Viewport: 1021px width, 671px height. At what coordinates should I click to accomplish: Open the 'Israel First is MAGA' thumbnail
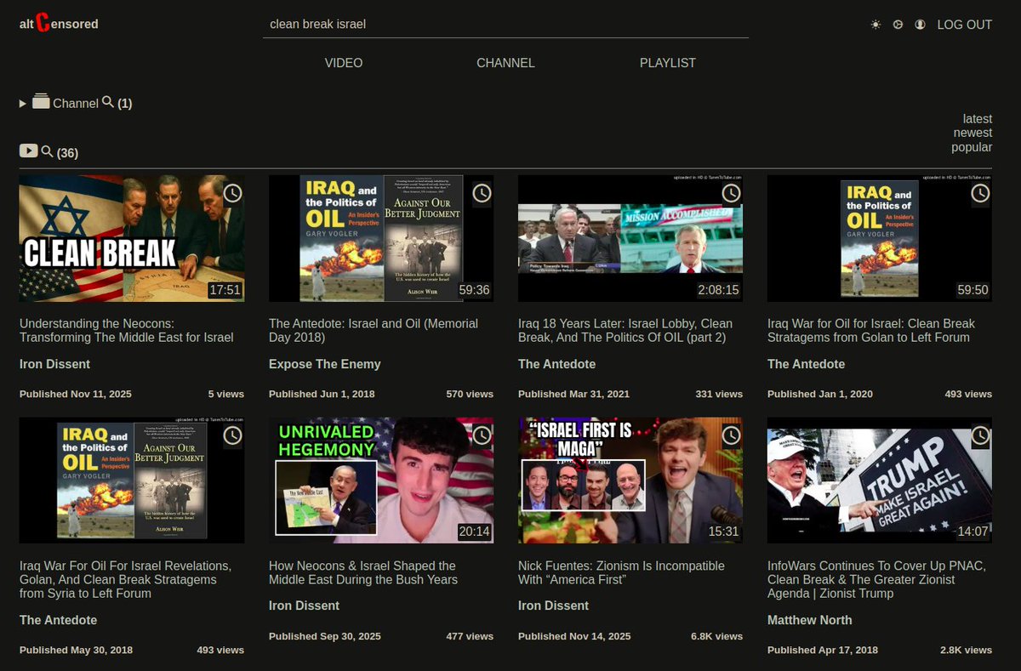tap(630, 481)
